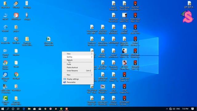The image size is (197, 111).
Task: Click the 7:33 PM taskbar clock
Action: pos(185,109)
